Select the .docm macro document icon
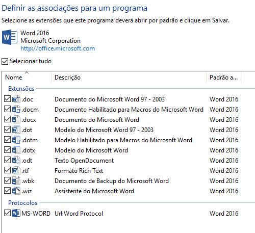The image size is (255, 233). (x=16, y=109)
